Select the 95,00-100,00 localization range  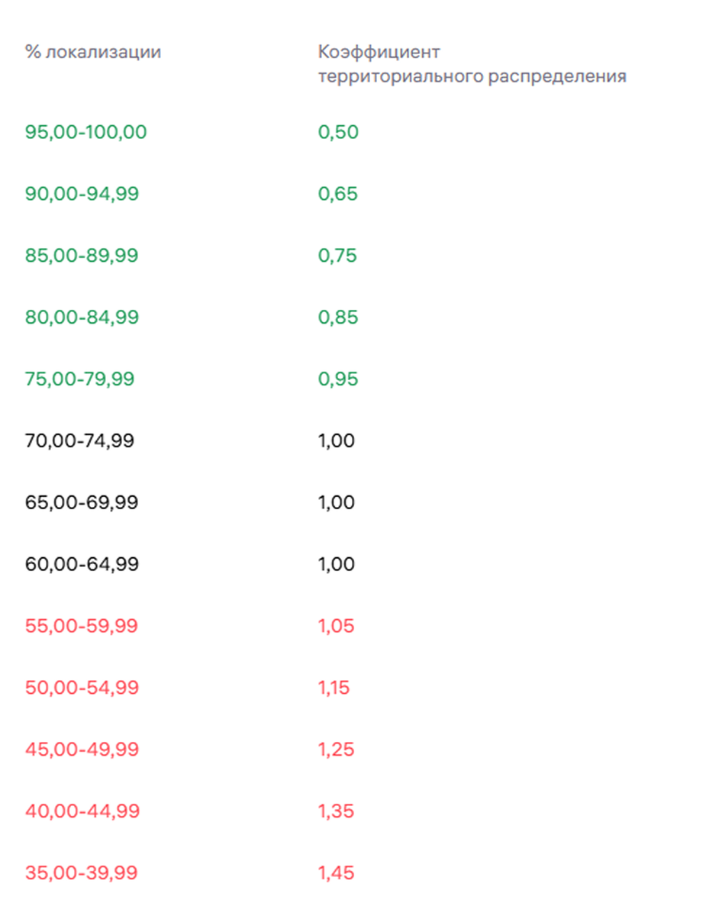pyautogui.click(x=85, y=133)
